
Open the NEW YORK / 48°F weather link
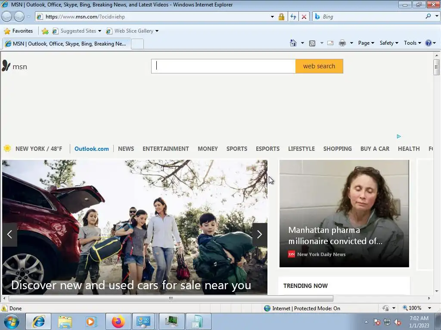39,149
